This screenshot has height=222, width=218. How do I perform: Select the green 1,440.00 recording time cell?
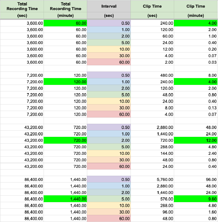[x=65, y=199]
